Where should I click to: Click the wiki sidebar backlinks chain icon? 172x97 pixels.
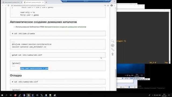113,50
